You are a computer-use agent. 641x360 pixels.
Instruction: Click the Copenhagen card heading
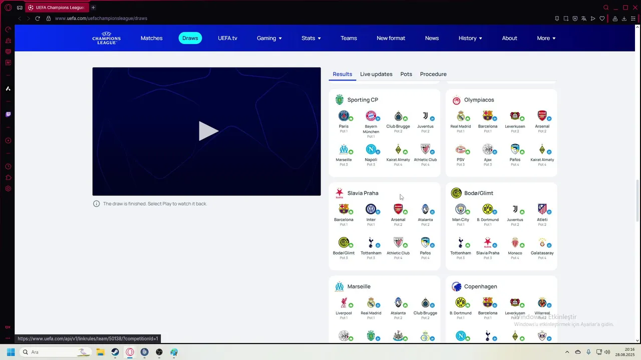point(480,286)
